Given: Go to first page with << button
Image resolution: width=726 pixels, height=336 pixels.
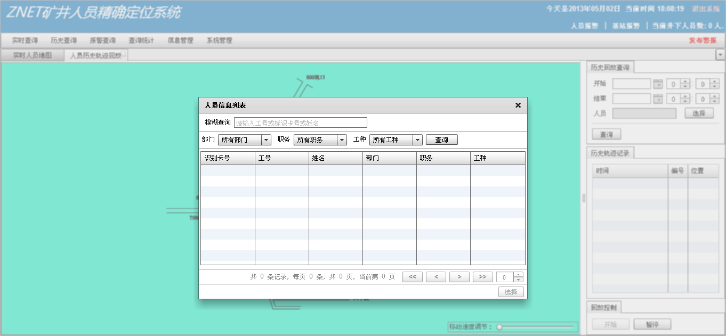Looking at the screenshot, I should pos(413,277).
